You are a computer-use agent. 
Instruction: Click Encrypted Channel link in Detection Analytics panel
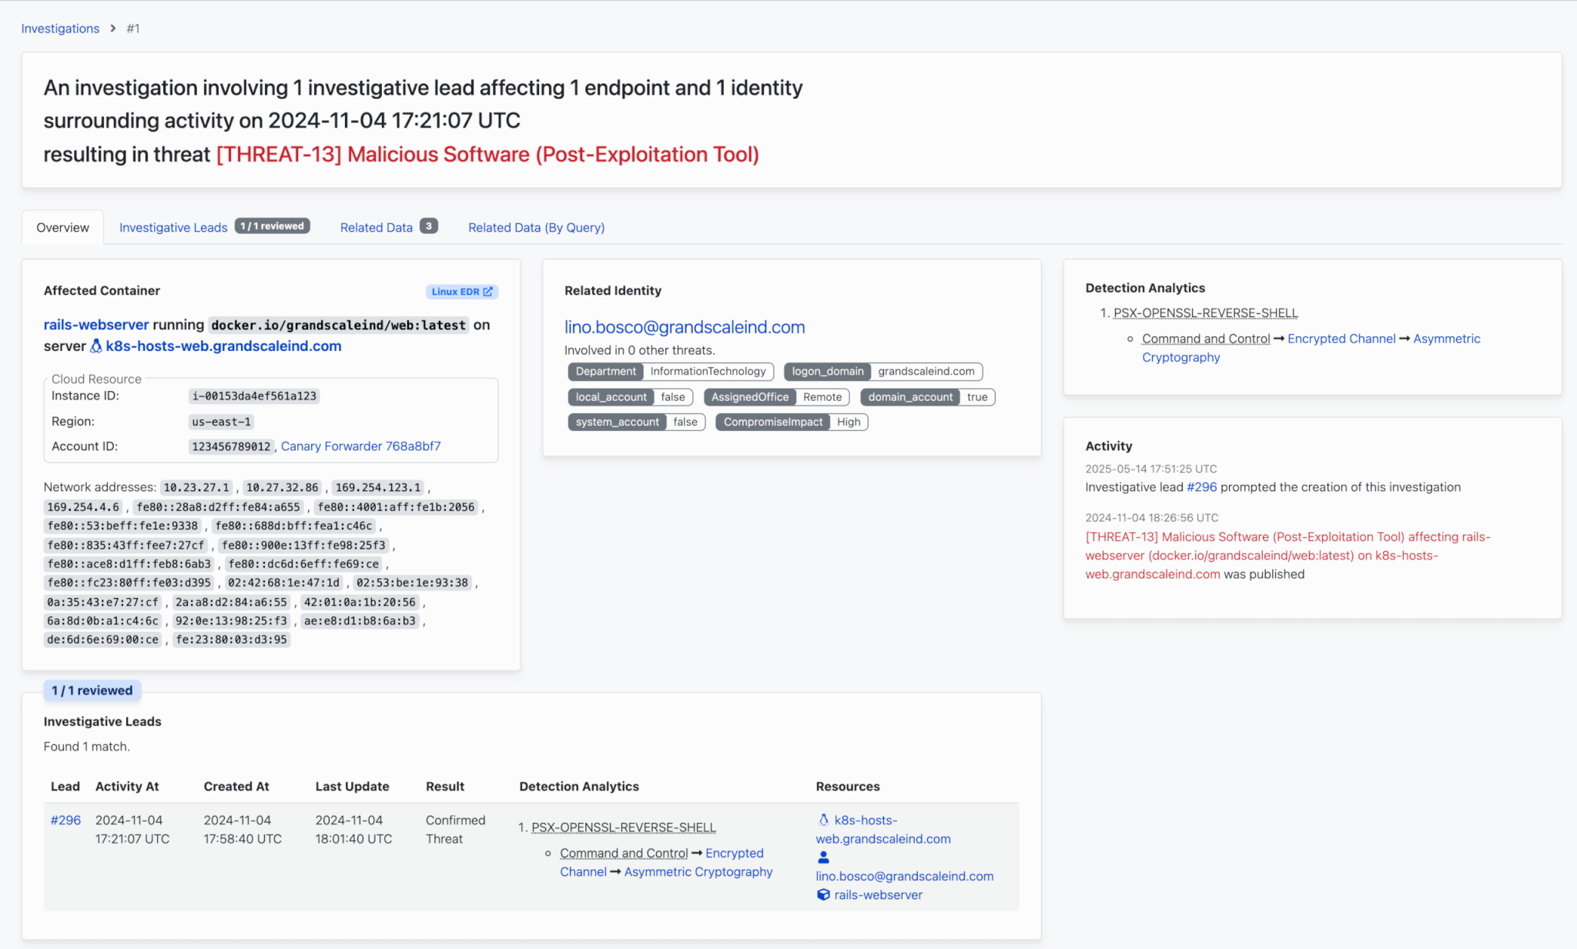(x=1341, y=339)
